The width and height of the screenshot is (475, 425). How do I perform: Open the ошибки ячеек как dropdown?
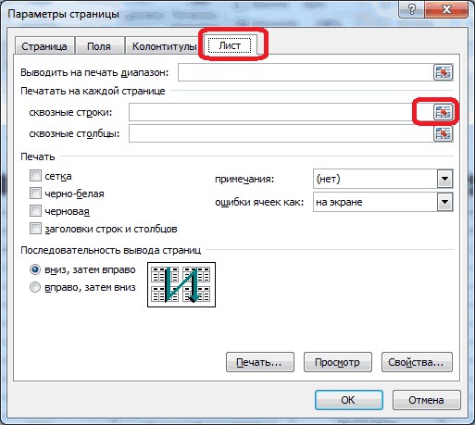click(444, 202)
